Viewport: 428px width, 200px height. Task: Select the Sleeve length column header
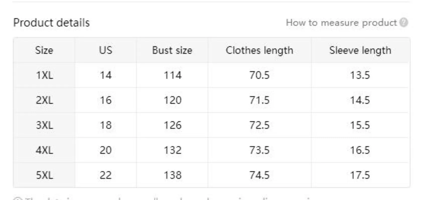(360, 50)
